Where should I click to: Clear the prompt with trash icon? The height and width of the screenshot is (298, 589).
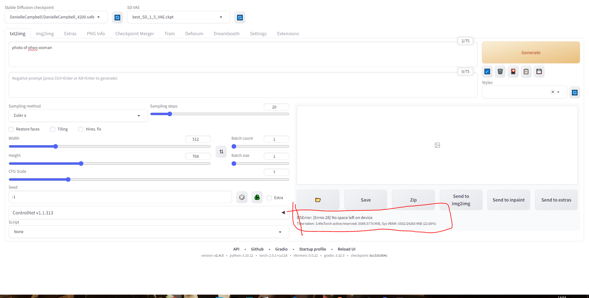[500, 72]
